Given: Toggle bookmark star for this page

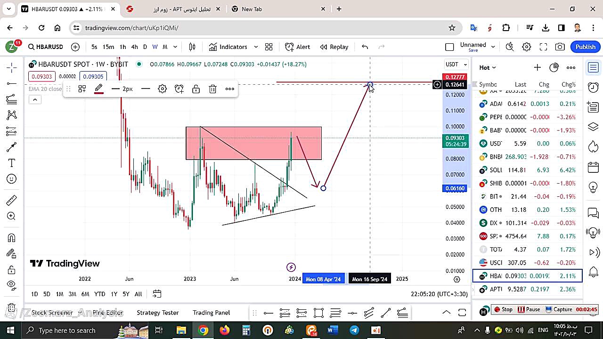Looking at the screenshot, I should 452,28.
